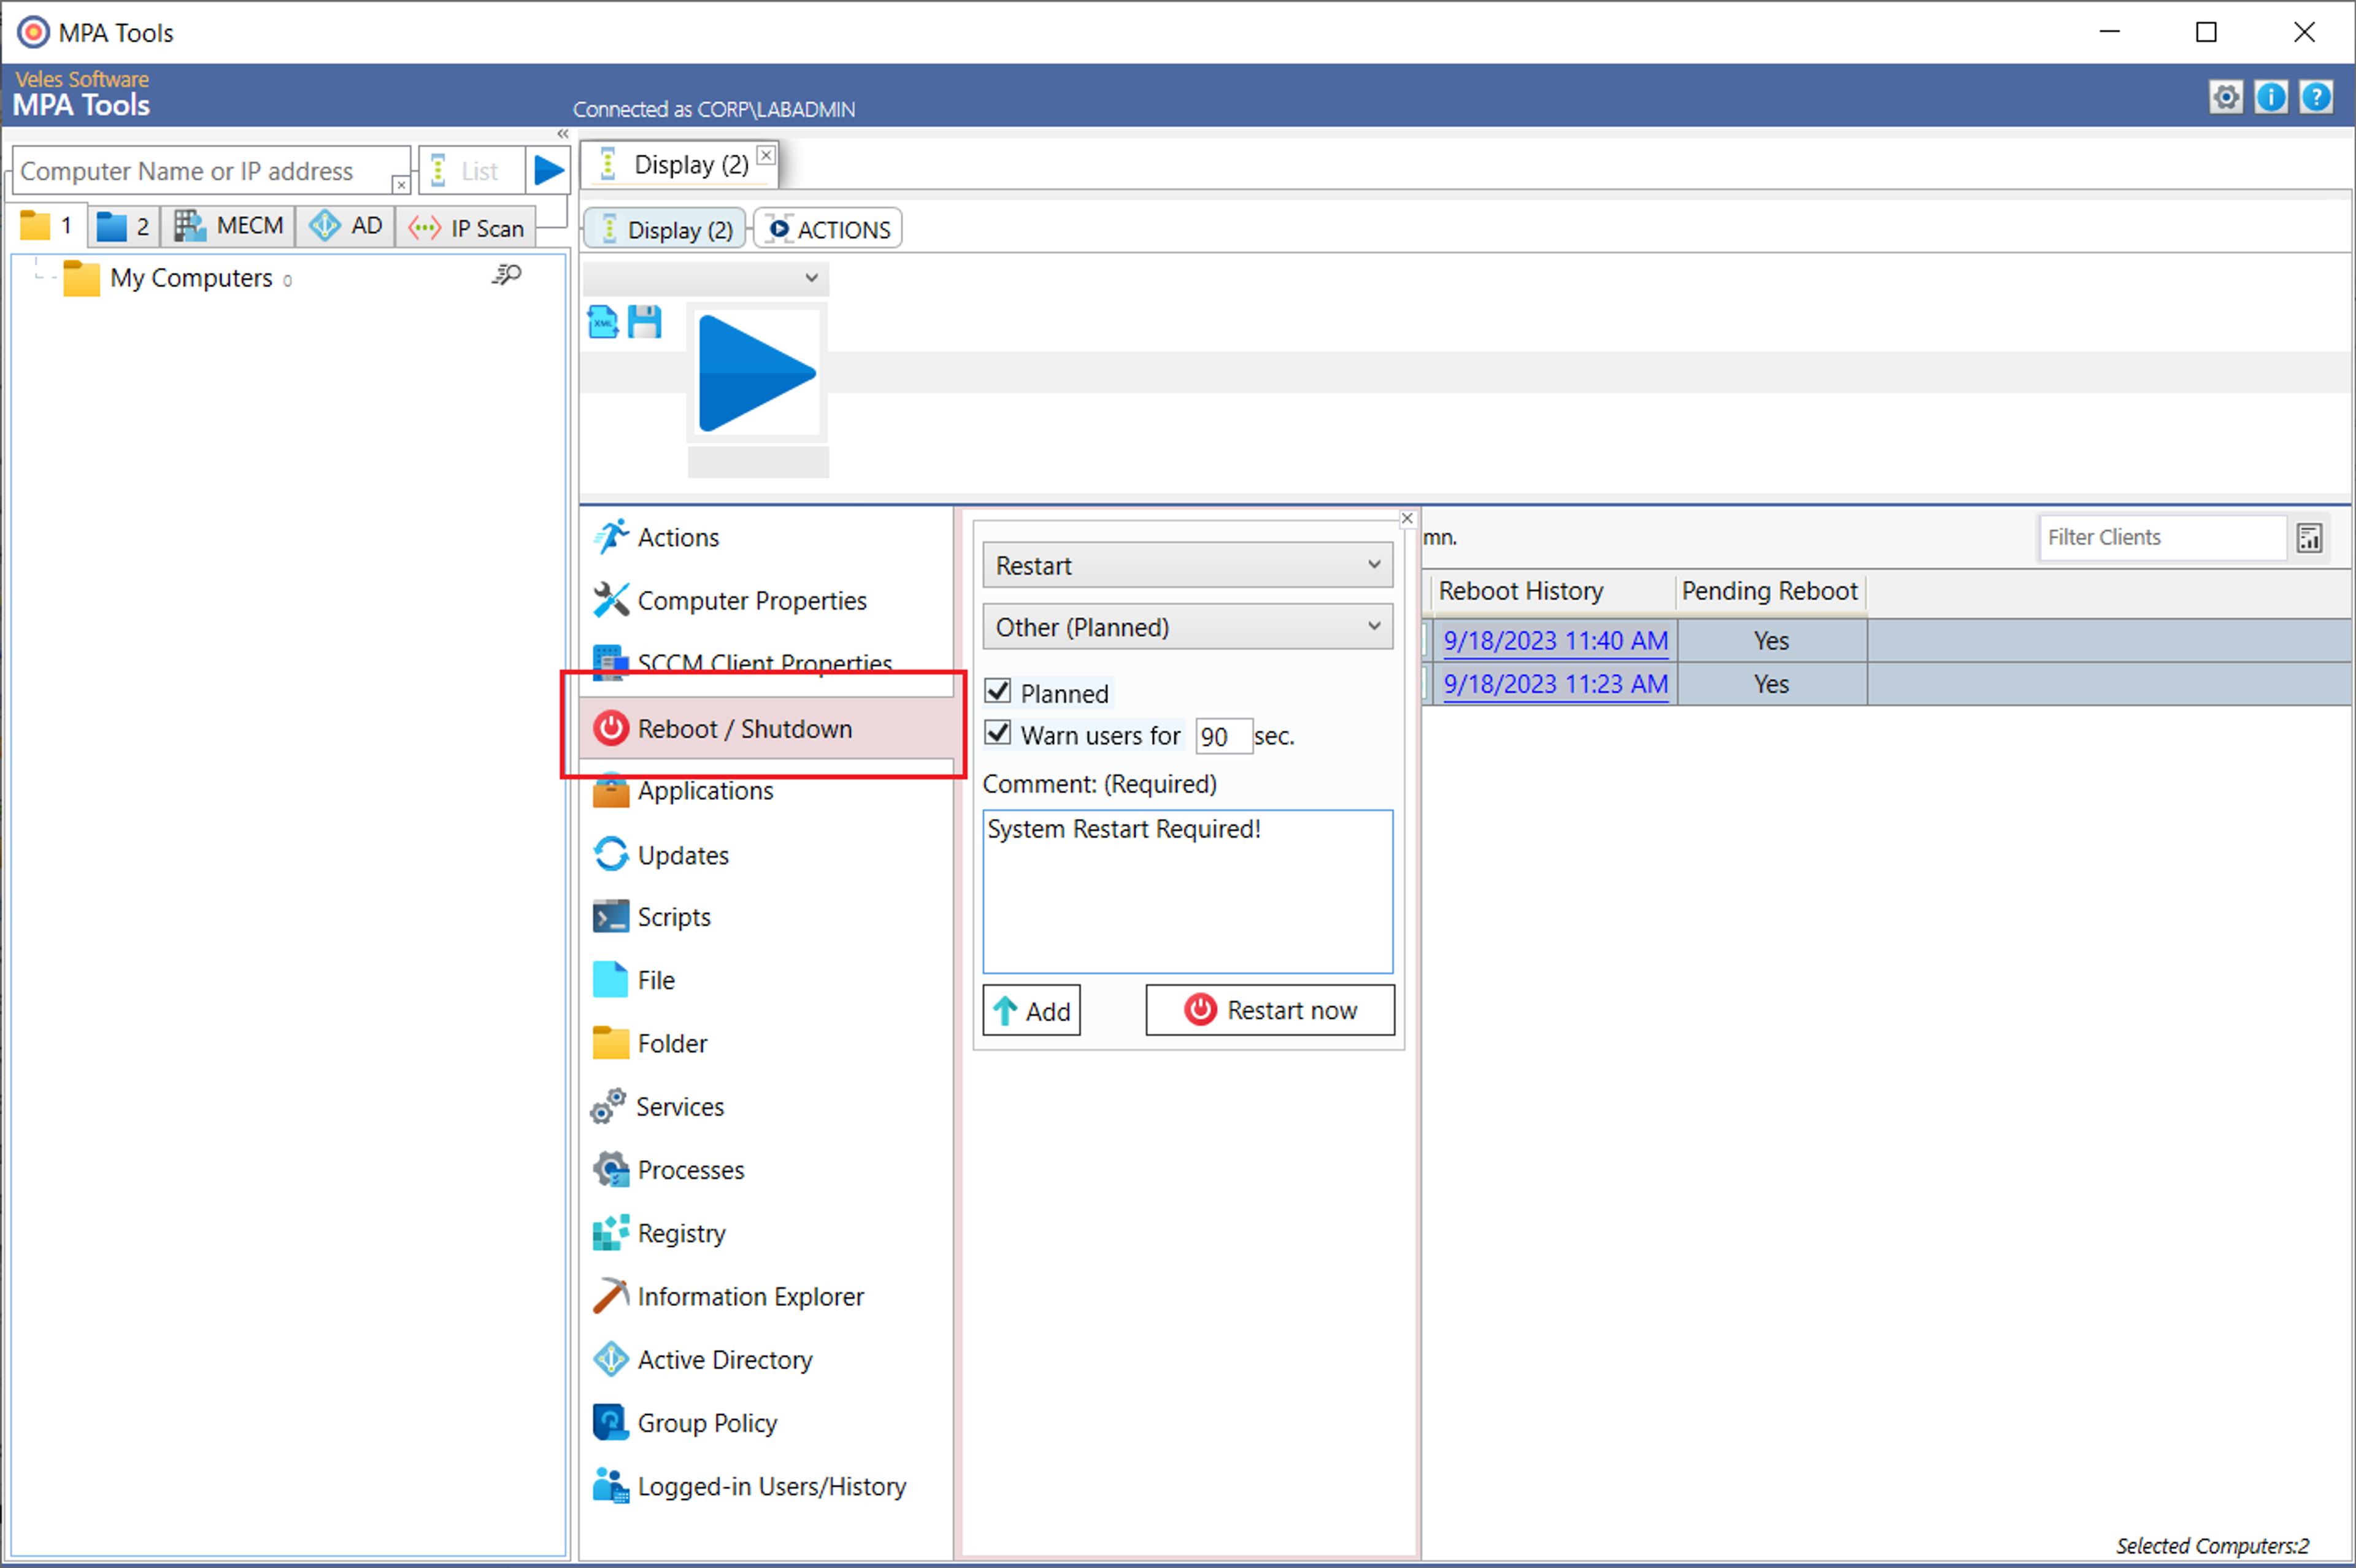2356x1568 pixels.
Task: Click Yes cell in 11:40 AM row
Action: [1771, 641]
